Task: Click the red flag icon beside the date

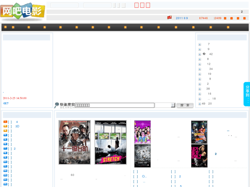Action: pos(169,17)
